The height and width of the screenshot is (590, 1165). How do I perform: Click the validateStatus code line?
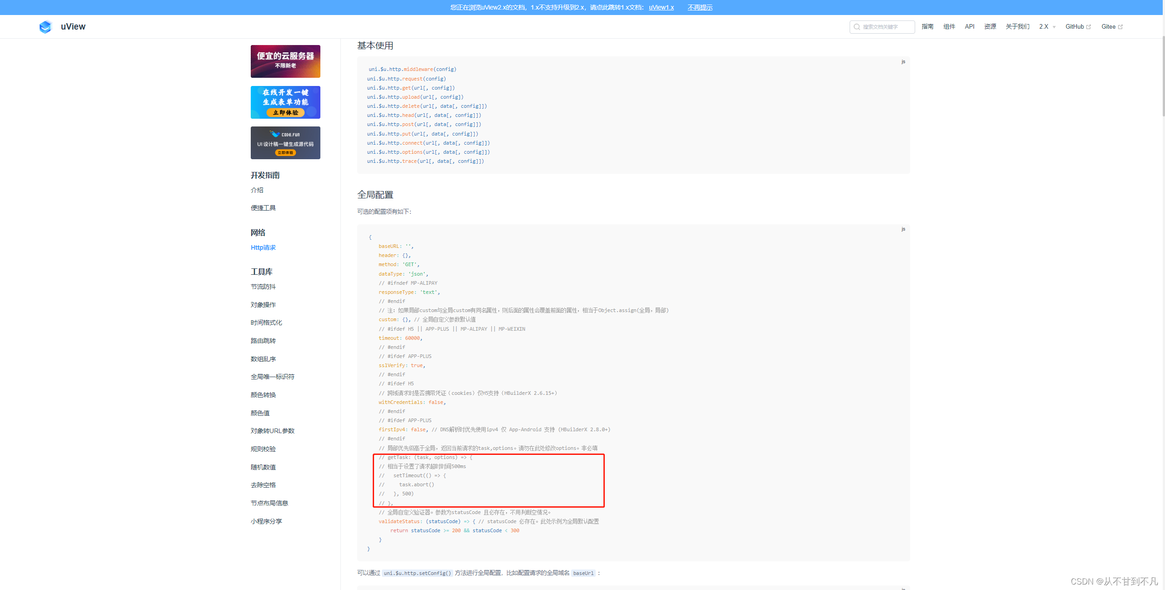[489, 521]
